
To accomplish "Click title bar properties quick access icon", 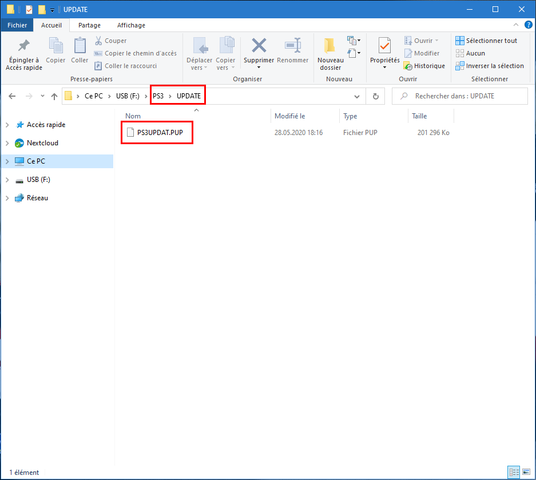I will [29, 10].
